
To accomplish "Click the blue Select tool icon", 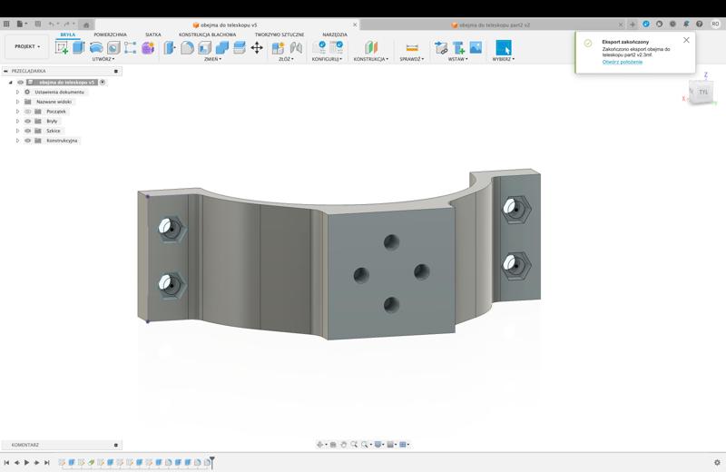I will 504,47.
